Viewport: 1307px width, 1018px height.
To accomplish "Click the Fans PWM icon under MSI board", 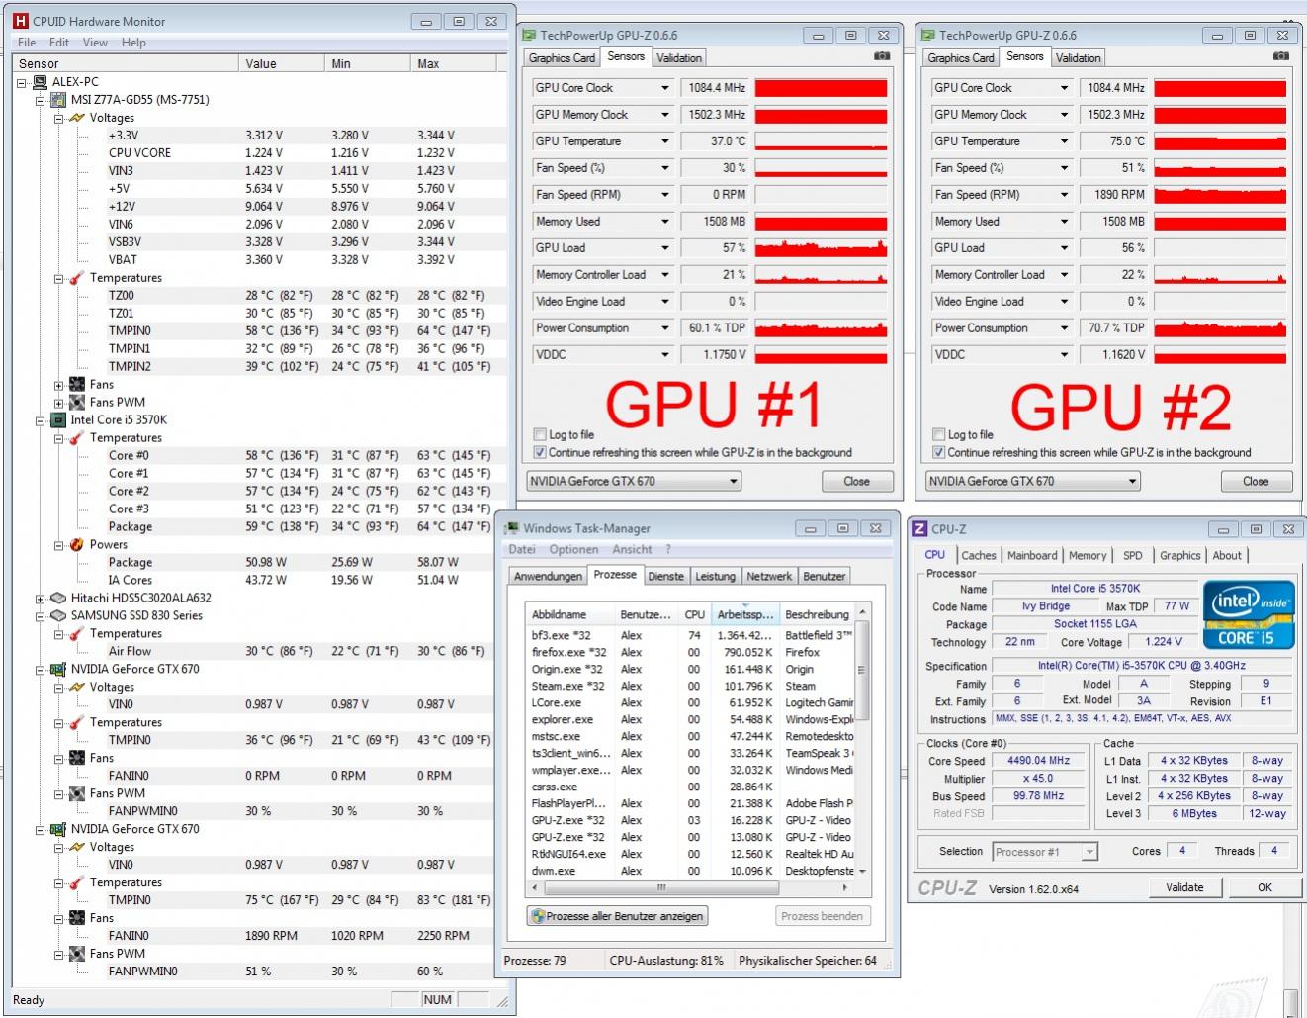I will (77, 403).
